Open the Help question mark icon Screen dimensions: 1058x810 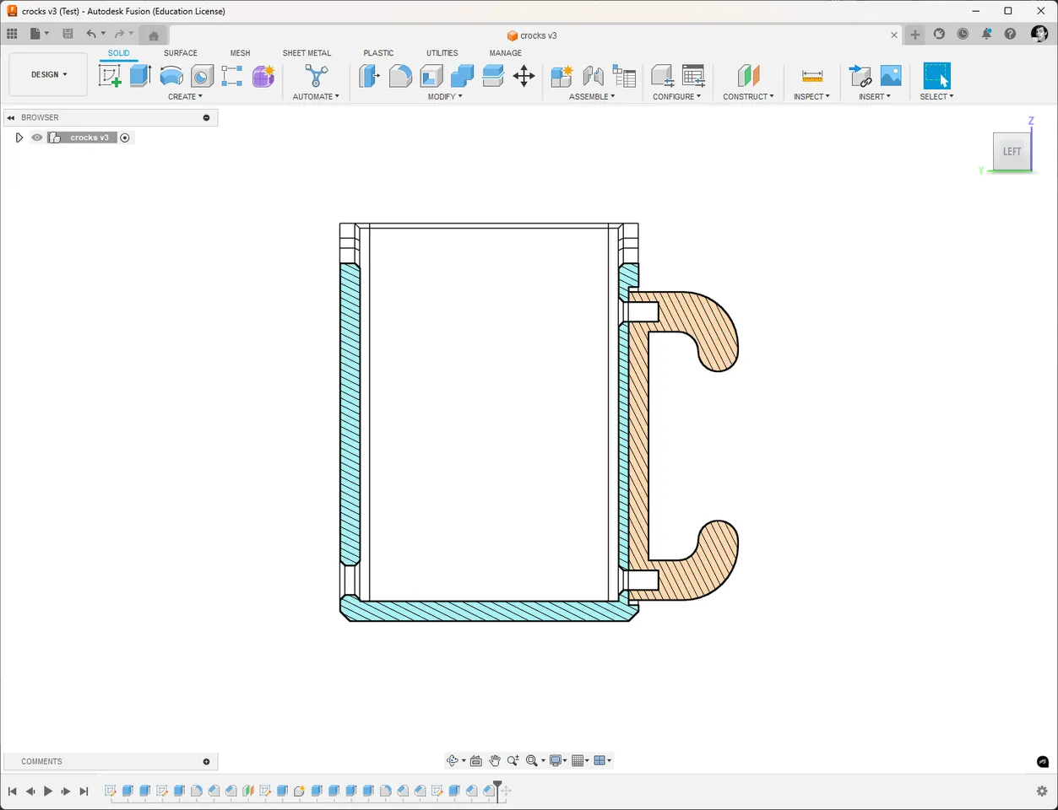[x=1010, y=34]
